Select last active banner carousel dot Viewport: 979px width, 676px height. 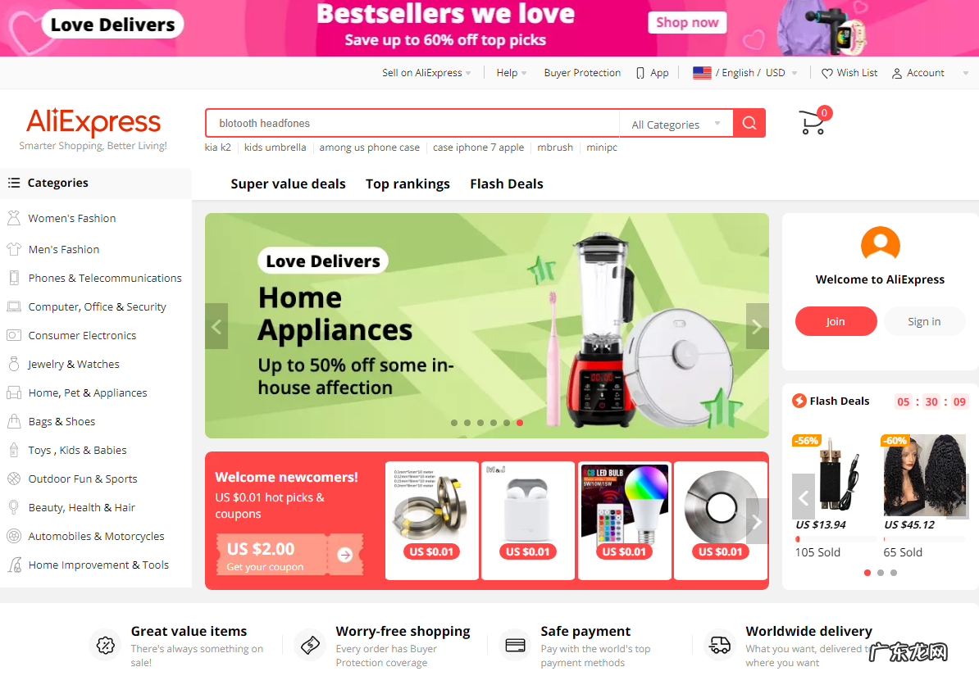click(x=520, y=423)
